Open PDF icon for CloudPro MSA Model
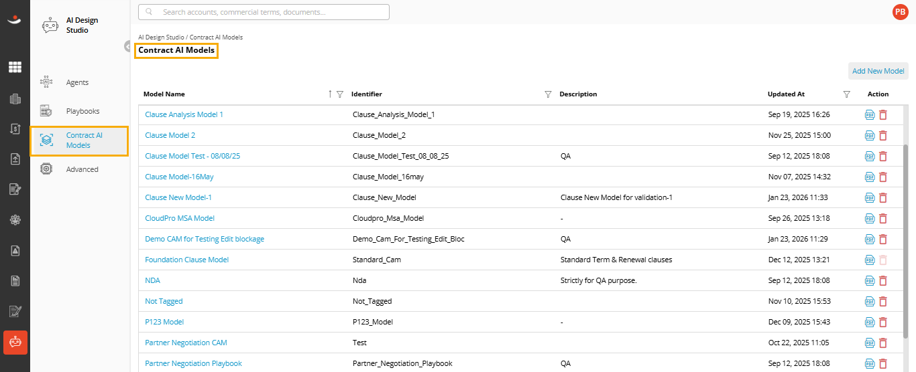 point(870,218)
